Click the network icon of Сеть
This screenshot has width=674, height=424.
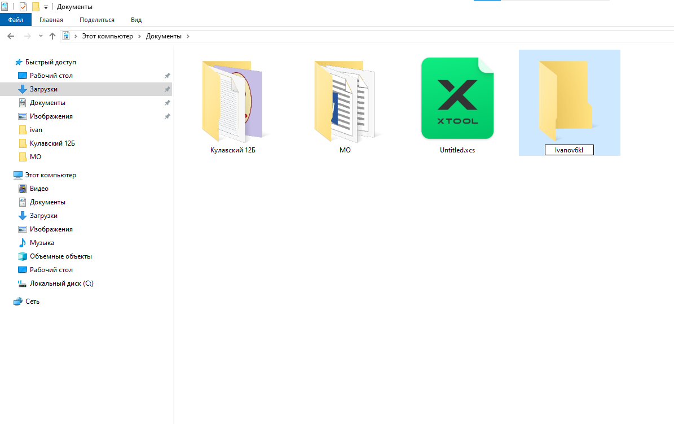(x=18, y=301)
